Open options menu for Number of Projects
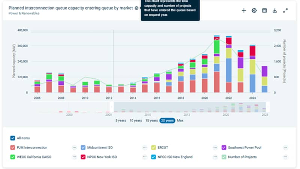 coord(285,157)
